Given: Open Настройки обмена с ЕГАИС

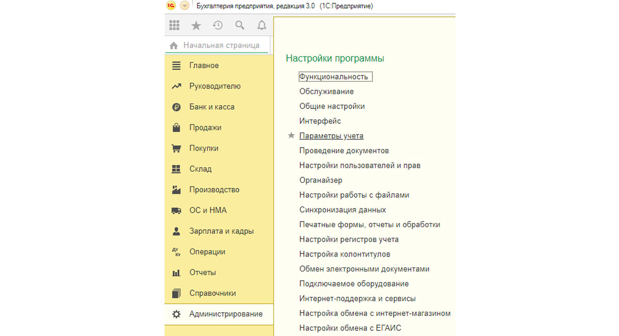Looking at the screenshot, I should (x=350, y=328).
